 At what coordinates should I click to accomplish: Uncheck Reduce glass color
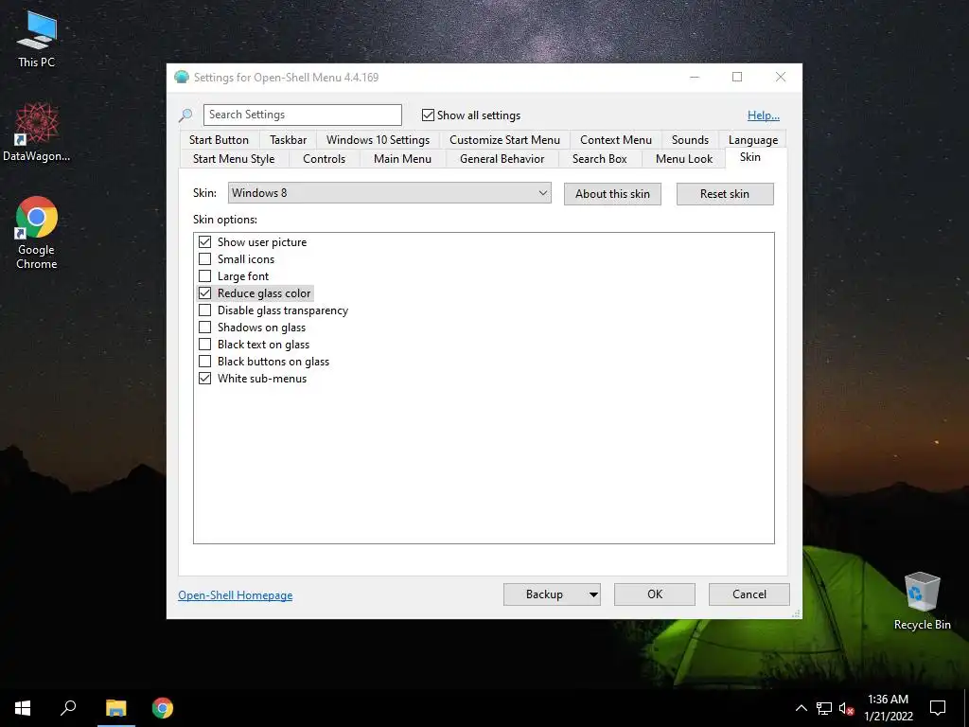pyautogui.click(x=204, y=293)
